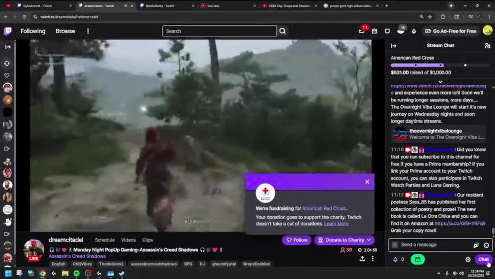Click the taskbar volume speaker icon
The image size is (495, 279).
[x=461, y=274]
